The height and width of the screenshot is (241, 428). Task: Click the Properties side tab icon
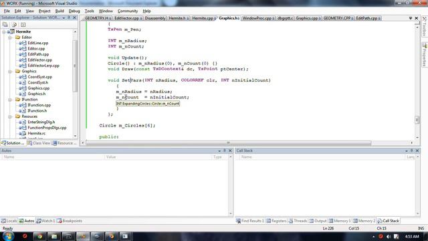coord(425,45)
